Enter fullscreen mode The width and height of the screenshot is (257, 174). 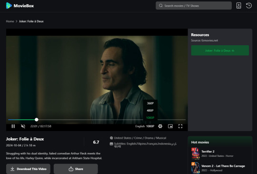[x=180, y=126]
